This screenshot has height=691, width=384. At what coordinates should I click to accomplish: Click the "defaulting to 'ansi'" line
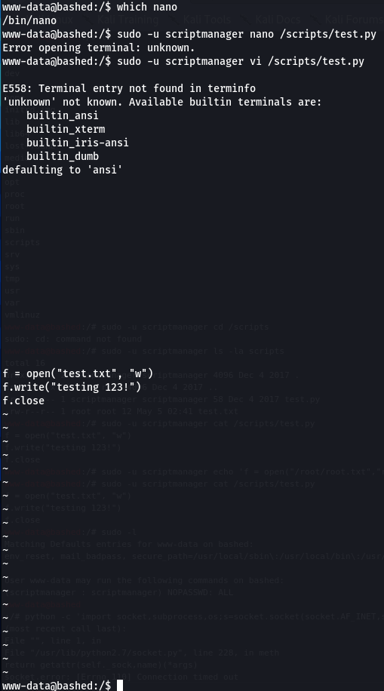pos(63,170)
